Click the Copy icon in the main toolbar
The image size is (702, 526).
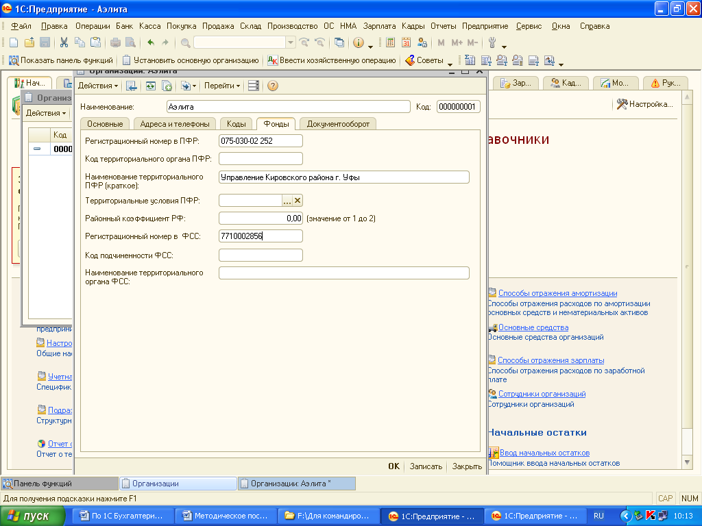coord(80,42)
